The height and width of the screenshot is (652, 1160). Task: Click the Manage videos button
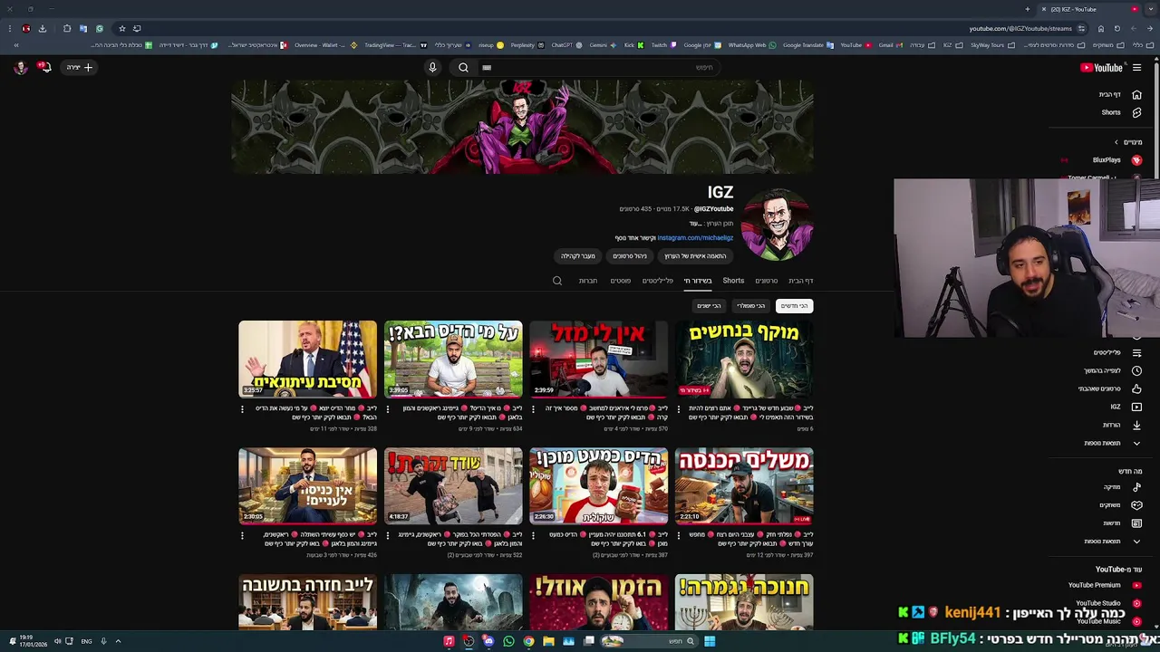(x=630, y=256)
